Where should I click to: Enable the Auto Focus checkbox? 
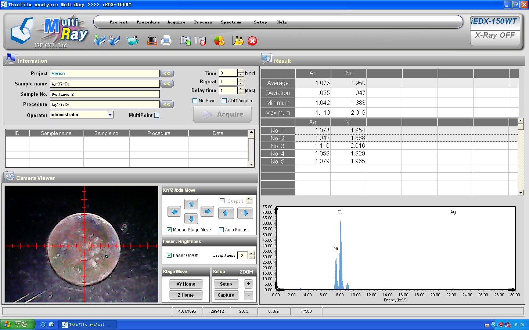pyautogui.click(x=222, y=230)
